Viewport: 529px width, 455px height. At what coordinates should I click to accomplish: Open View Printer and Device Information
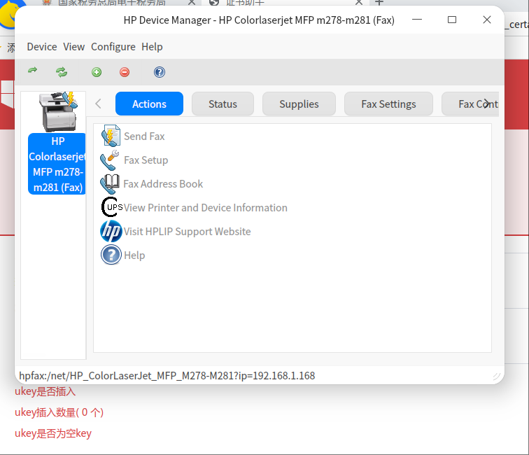click(x=206, y=208)
